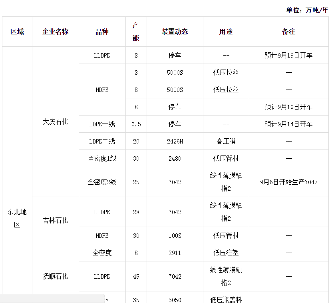Click the 企业名称 column header
The image size is (330, 303).
pos(56,32)
